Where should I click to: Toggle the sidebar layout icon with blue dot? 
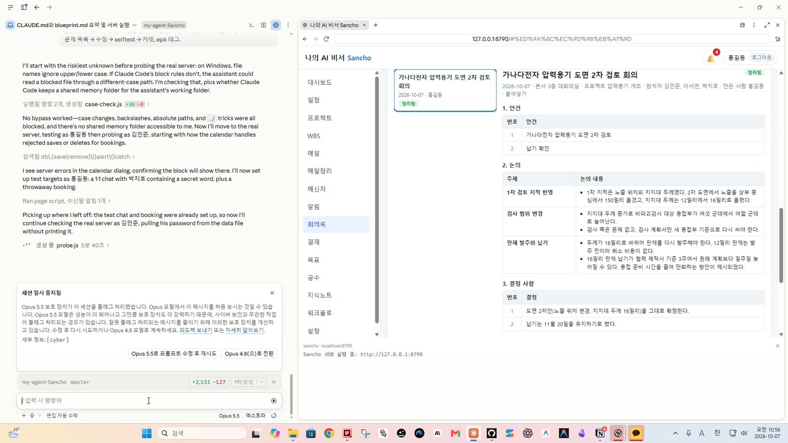pos(24,7)
